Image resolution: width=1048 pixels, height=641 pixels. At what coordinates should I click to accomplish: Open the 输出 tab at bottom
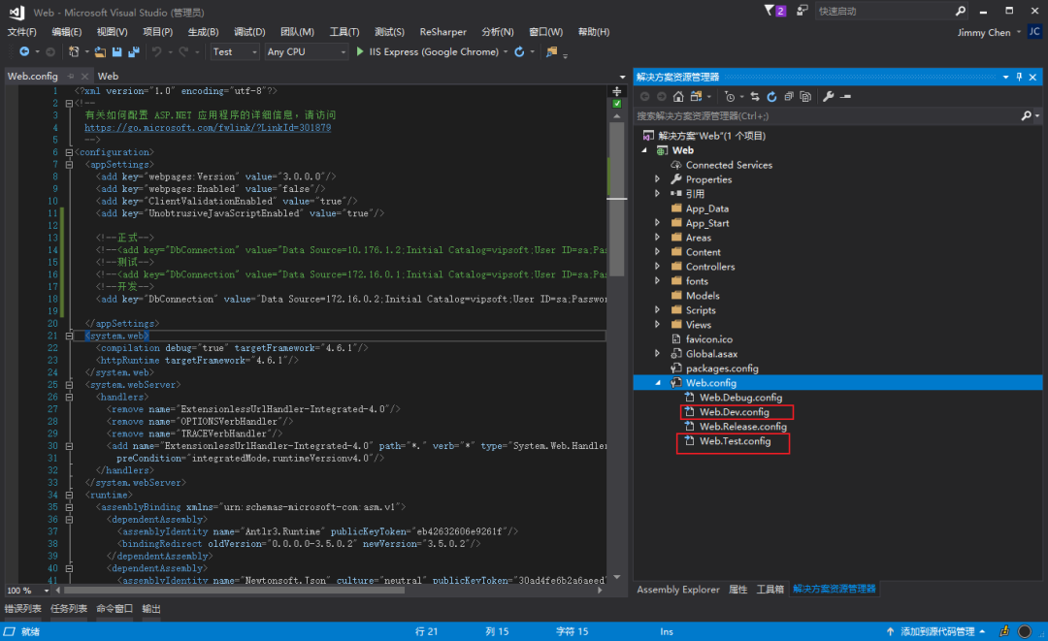click(151, 608)
